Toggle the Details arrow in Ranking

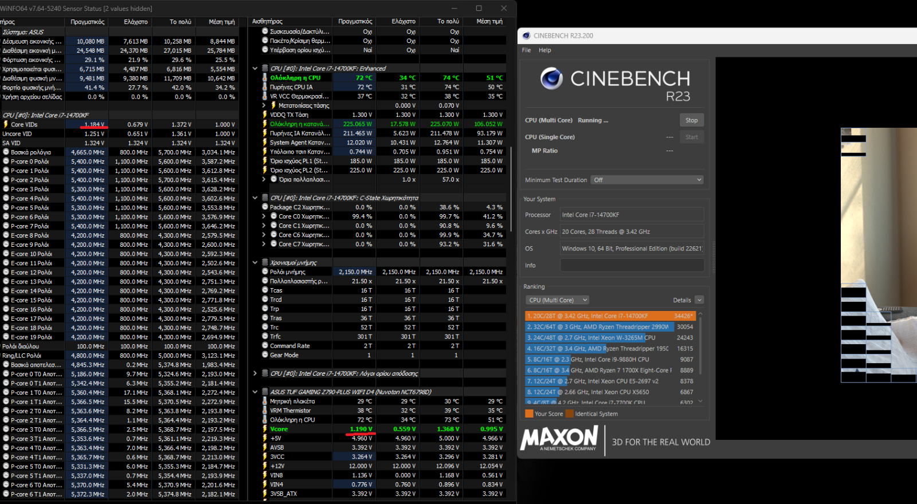click(x=699, y=300)
